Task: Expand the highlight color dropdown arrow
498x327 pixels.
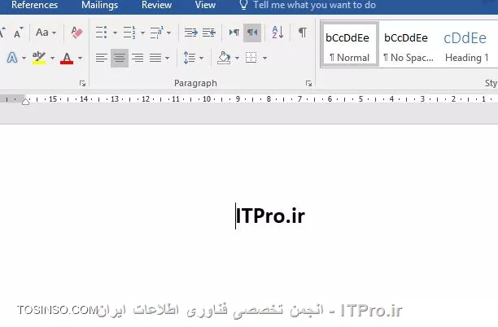Action: tap(52, 58)
